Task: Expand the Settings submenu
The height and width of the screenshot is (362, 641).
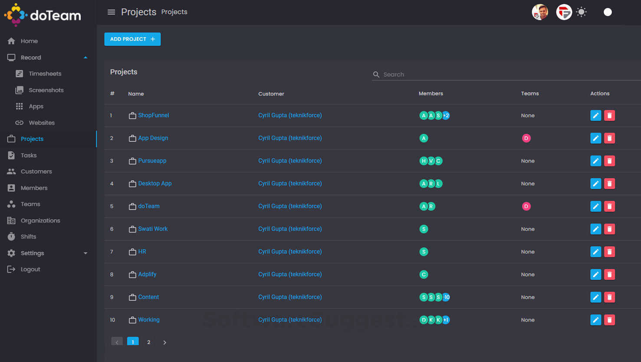Action: pos(85,253)
